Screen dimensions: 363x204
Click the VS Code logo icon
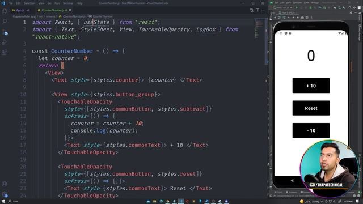click(3, 3)
